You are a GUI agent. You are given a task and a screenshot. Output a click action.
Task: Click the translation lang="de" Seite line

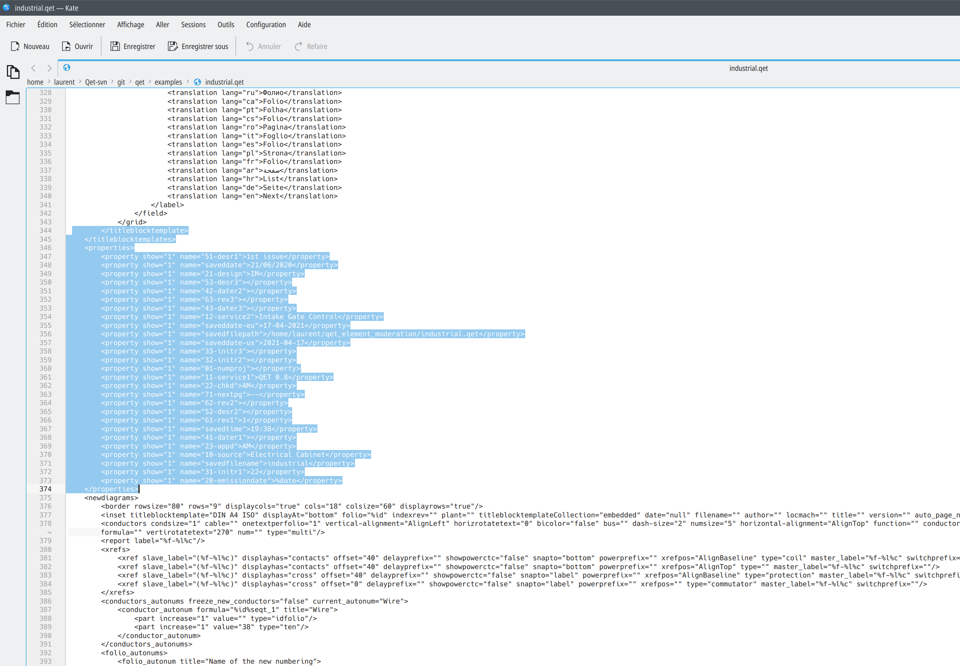pos(255,188)
